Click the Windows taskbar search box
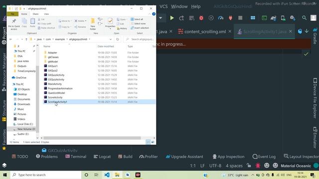Image resolution: width=319 pixels, height=179 pixels. 46,175
